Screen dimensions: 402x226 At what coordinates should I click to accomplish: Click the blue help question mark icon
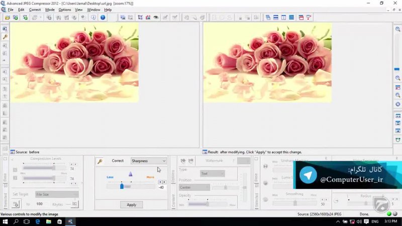103,17
